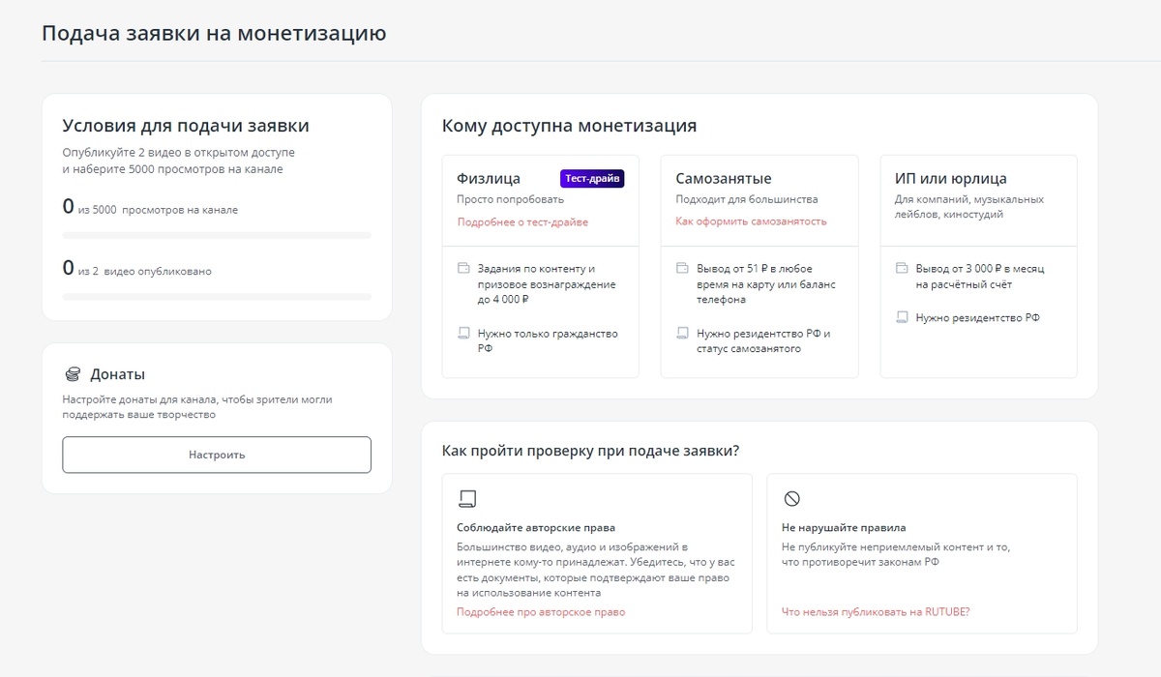Click the Не нарушайте правила title
Image resolution: width=1161 pixels, height=677 pixels.
844,528
